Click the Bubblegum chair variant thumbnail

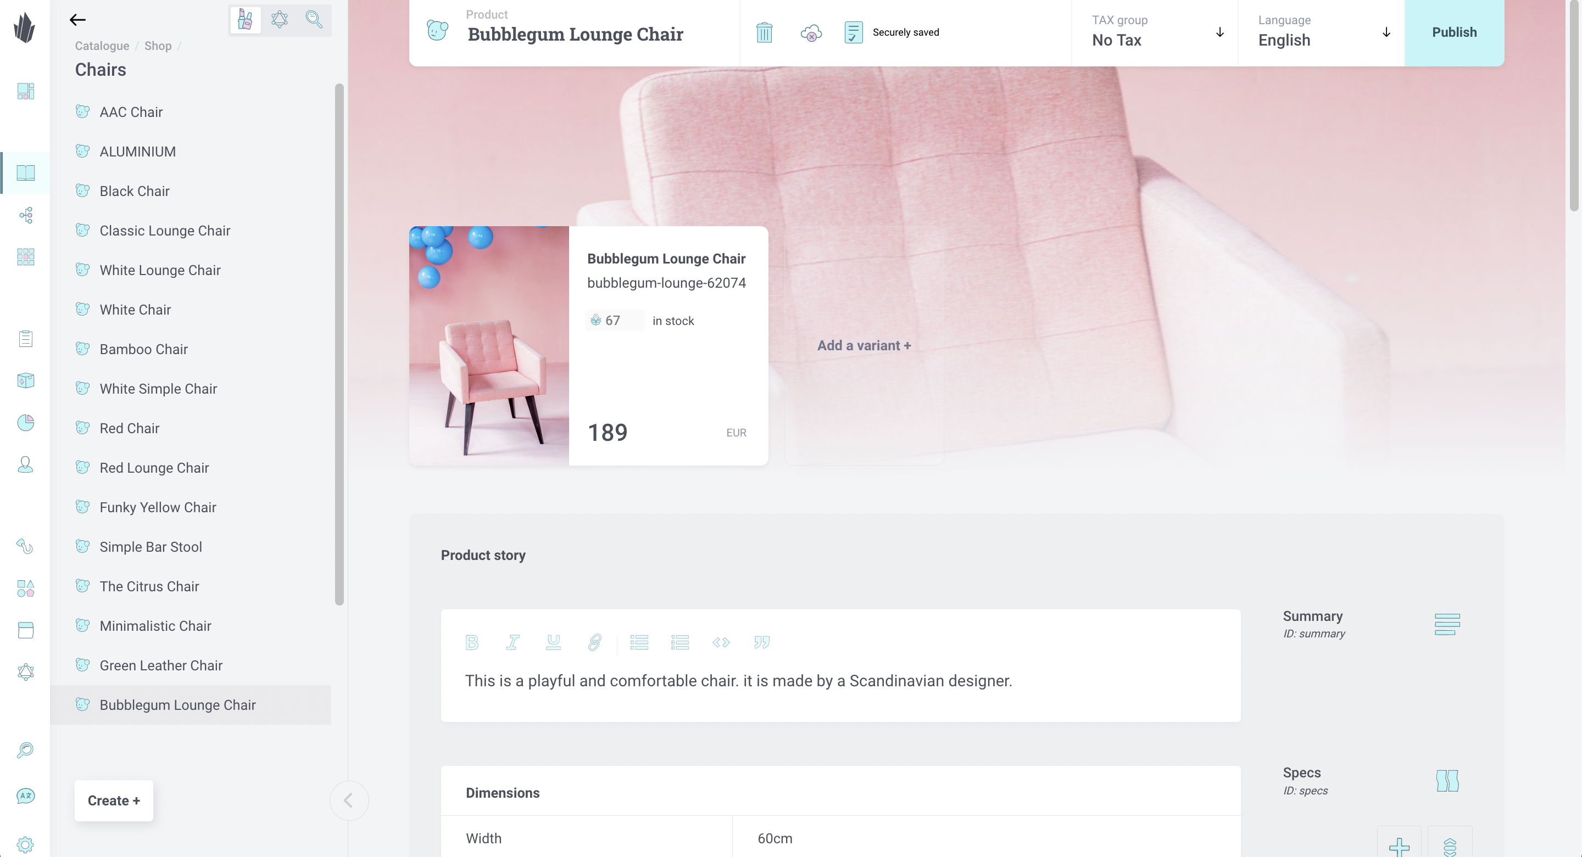click(x=489, y=346)
